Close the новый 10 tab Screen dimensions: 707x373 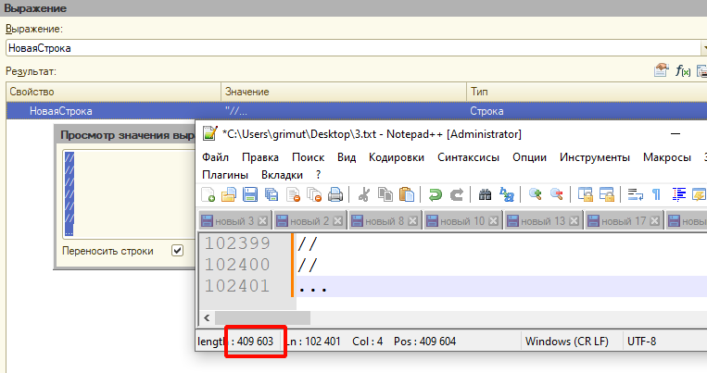click(x=493, y=221)
